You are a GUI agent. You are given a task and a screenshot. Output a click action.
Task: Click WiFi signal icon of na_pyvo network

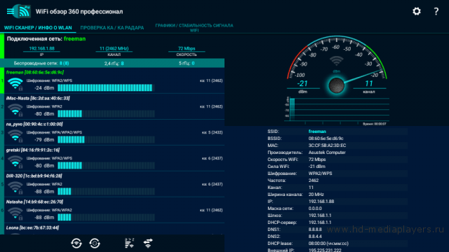[x=15, y=136]
